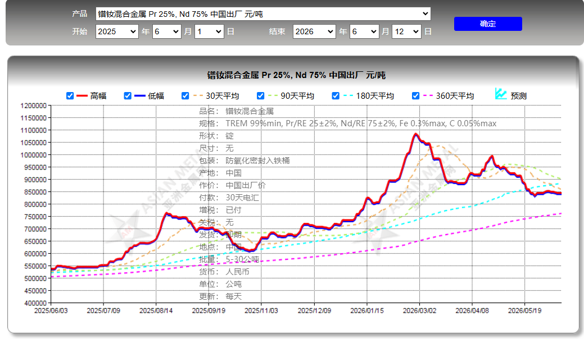Screen dimensions: 584x339
Task: Click the 预测 forecast label
Action: [518, 96]
